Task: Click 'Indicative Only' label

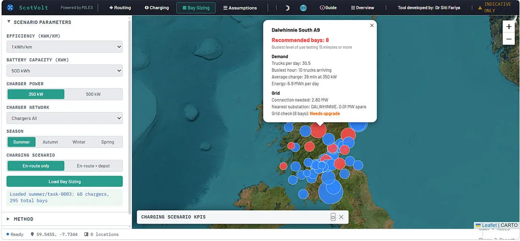Action: click(x=498, y=7)
